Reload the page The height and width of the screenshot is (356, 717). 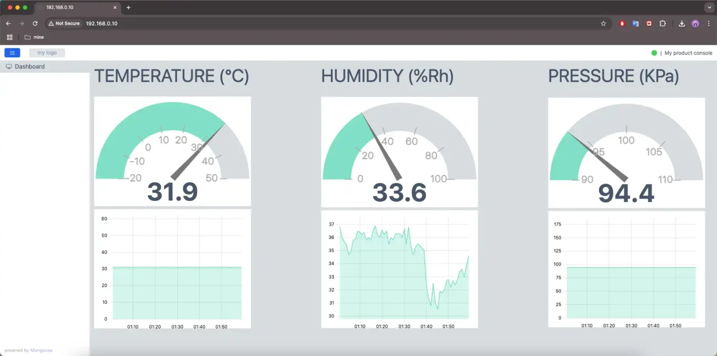point(35,24)
